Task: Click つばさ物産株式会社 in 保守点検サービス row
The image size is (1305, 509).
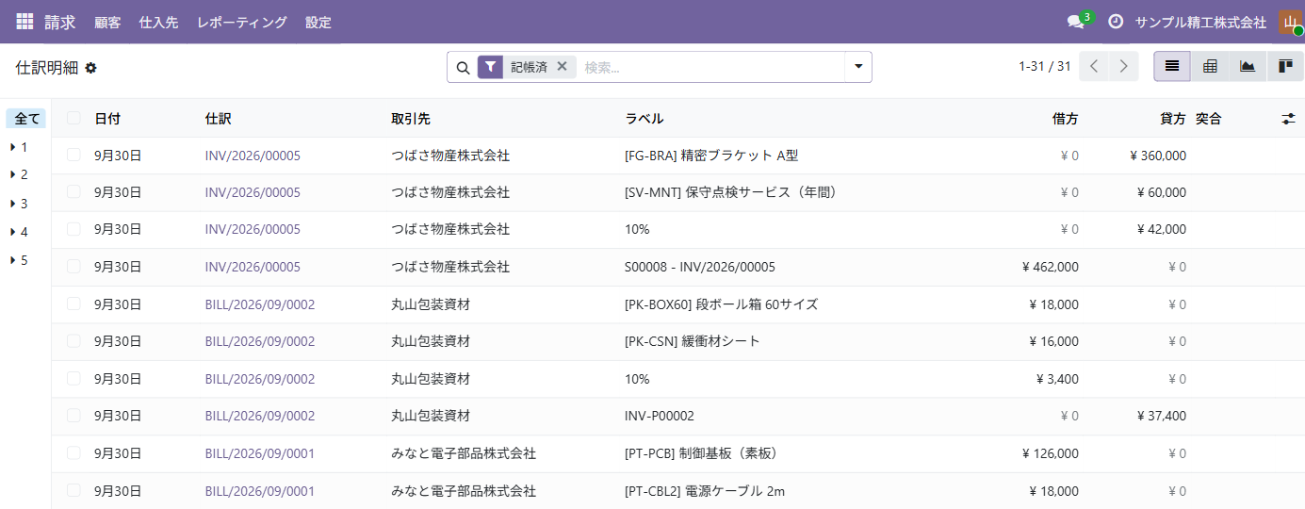Action: pyautogui.click(x=450, y=192)
